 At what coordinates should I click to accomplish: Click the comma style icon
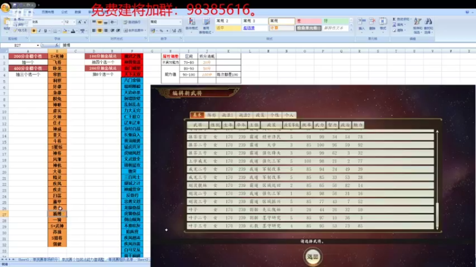[167, 31]
